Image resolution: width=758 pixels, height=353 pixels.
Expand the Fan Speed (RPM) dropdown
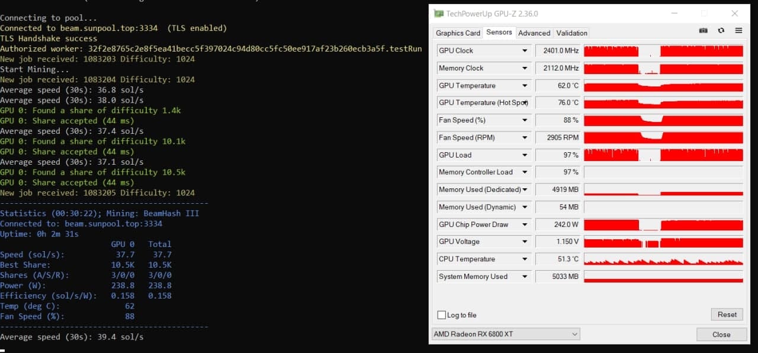click(525, 138)
